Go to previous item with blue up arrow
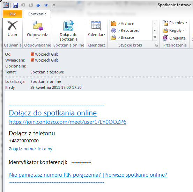Viewport: 193px width, 192px height. pyautogui.click(x=38, y=5)
